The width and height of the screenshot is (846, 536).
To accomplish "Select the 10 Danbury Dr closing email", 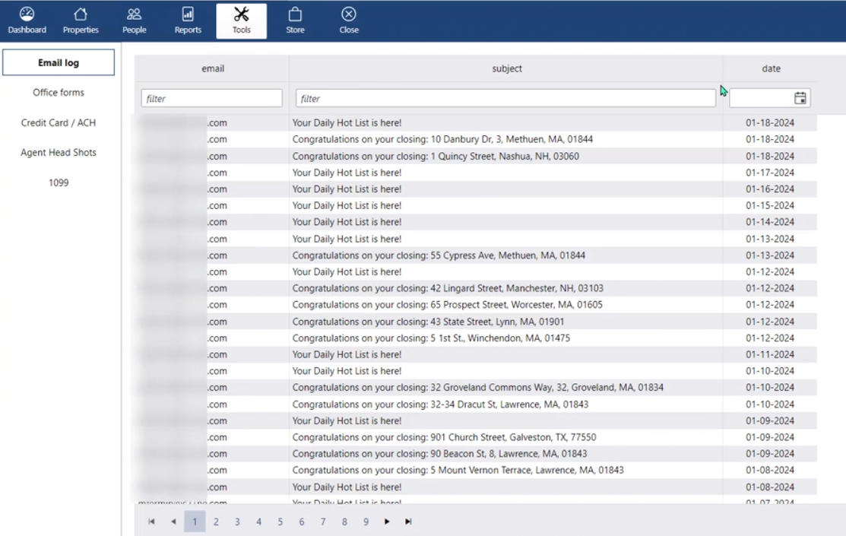I will [x=475, y=139].
